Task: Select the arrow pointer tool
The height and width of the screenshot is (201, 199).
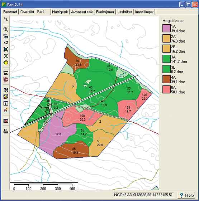Action: coord(6,19)
